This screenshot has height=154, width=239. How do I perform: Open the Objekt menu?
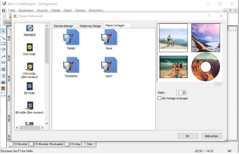pyautogui.click(x=55, y=10)
